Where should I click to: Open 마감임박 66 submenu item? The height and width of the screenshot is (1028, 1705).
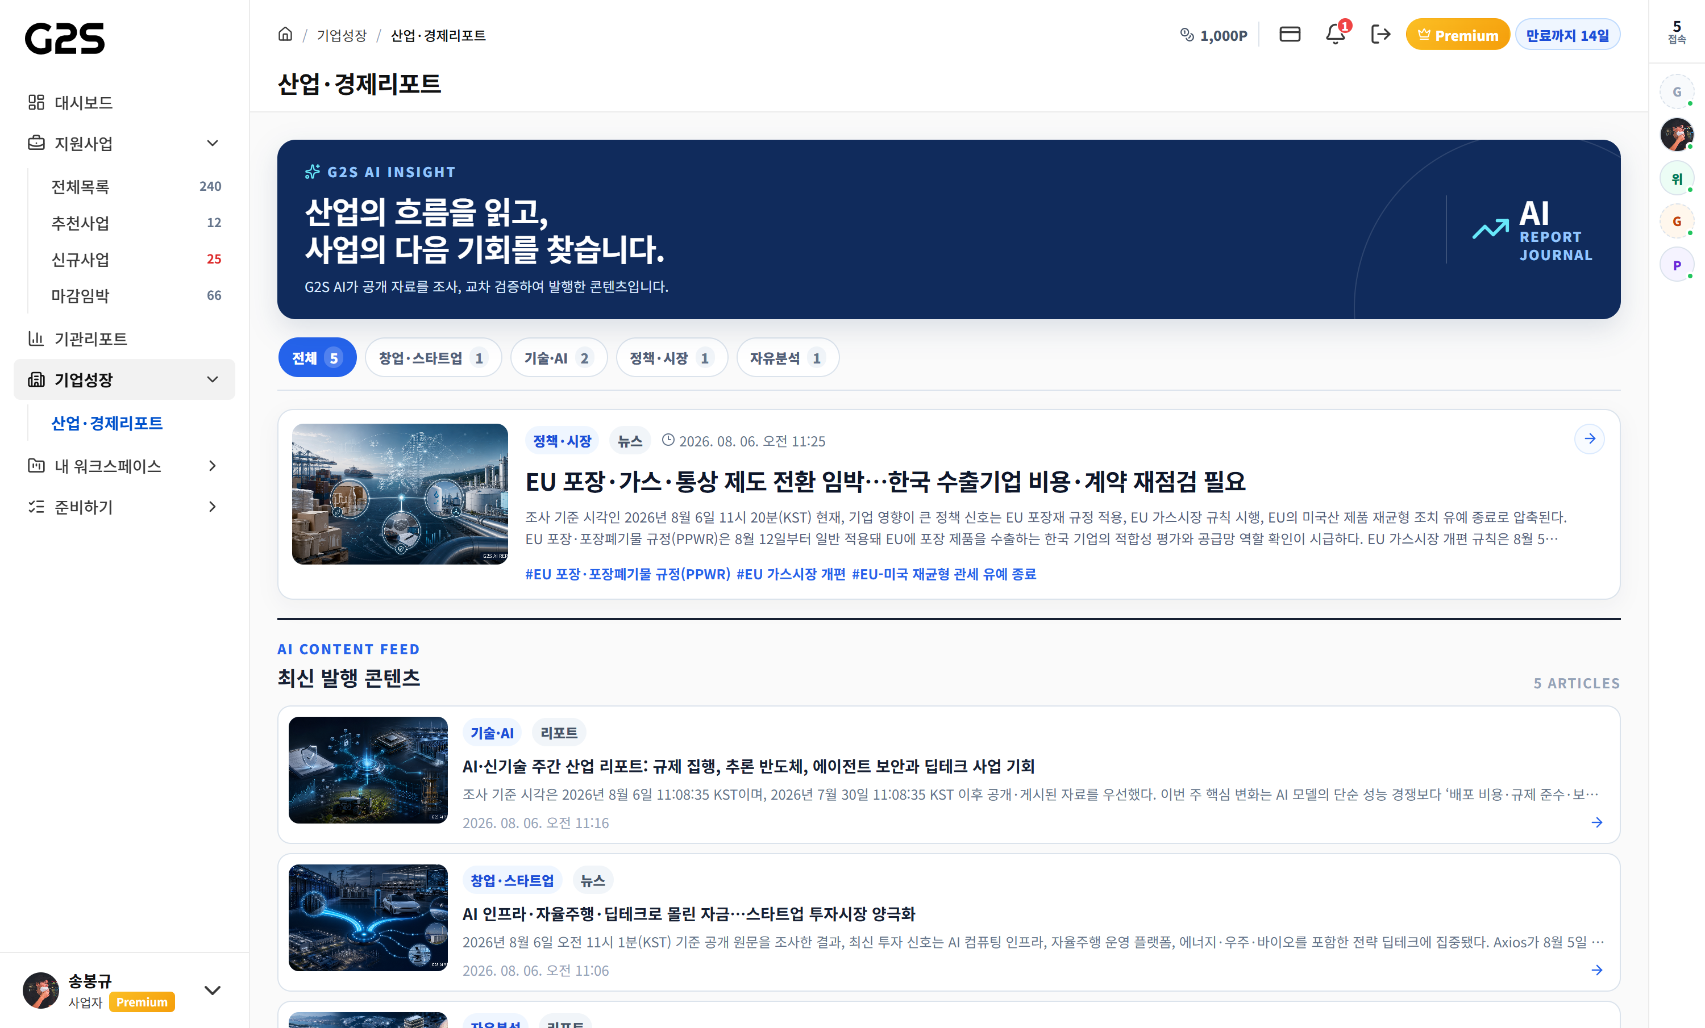pyautogui.click(x=136, y=296)
